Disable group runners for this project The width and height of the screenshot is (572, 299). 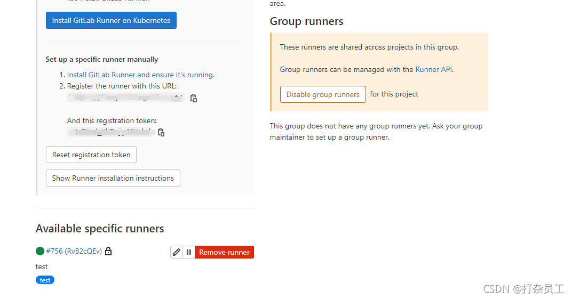[323, 94]
